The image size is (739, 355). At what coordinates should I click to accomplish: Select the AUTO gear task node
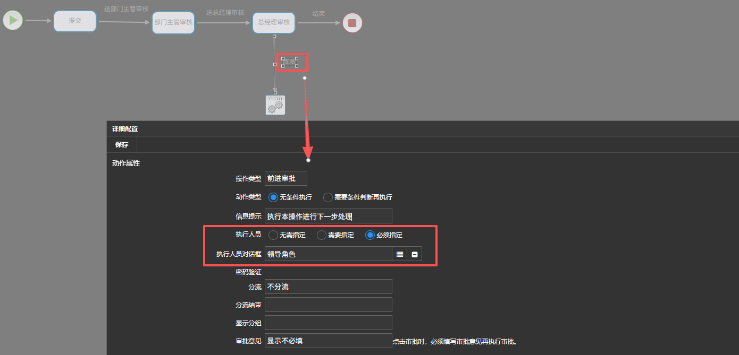click(275, 105)
